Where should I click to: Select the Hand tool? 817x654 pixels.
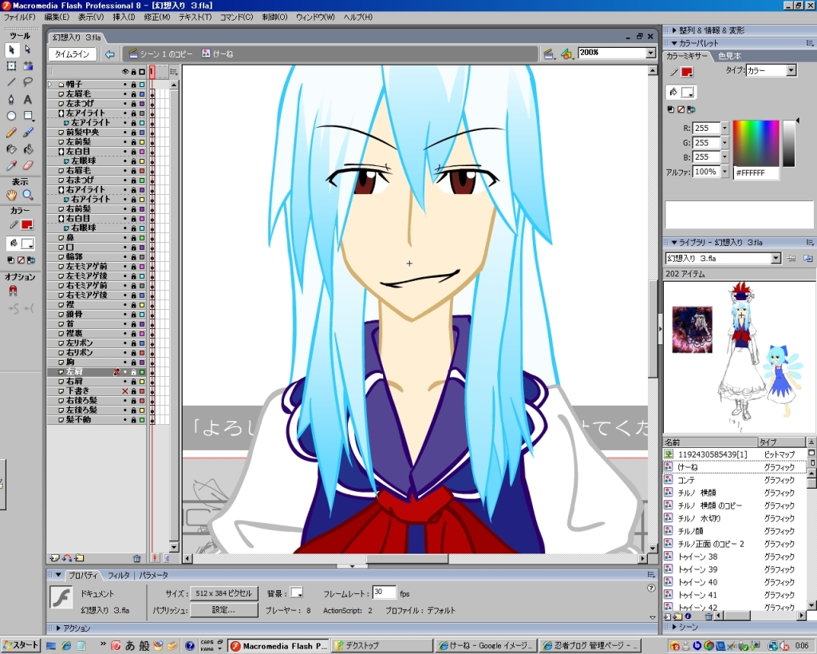tap(11, 195)
